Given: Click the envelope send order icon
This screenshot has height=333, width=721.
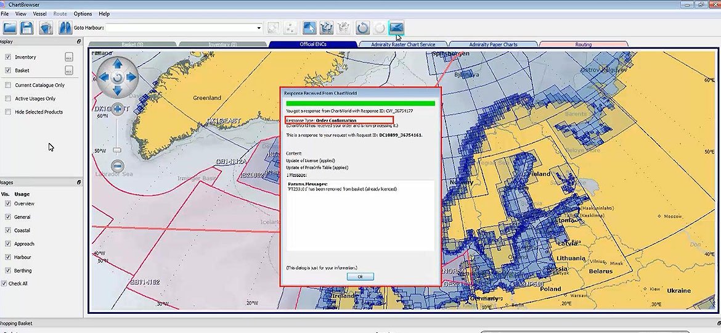Looking at the screenshot, I should 396,28.
